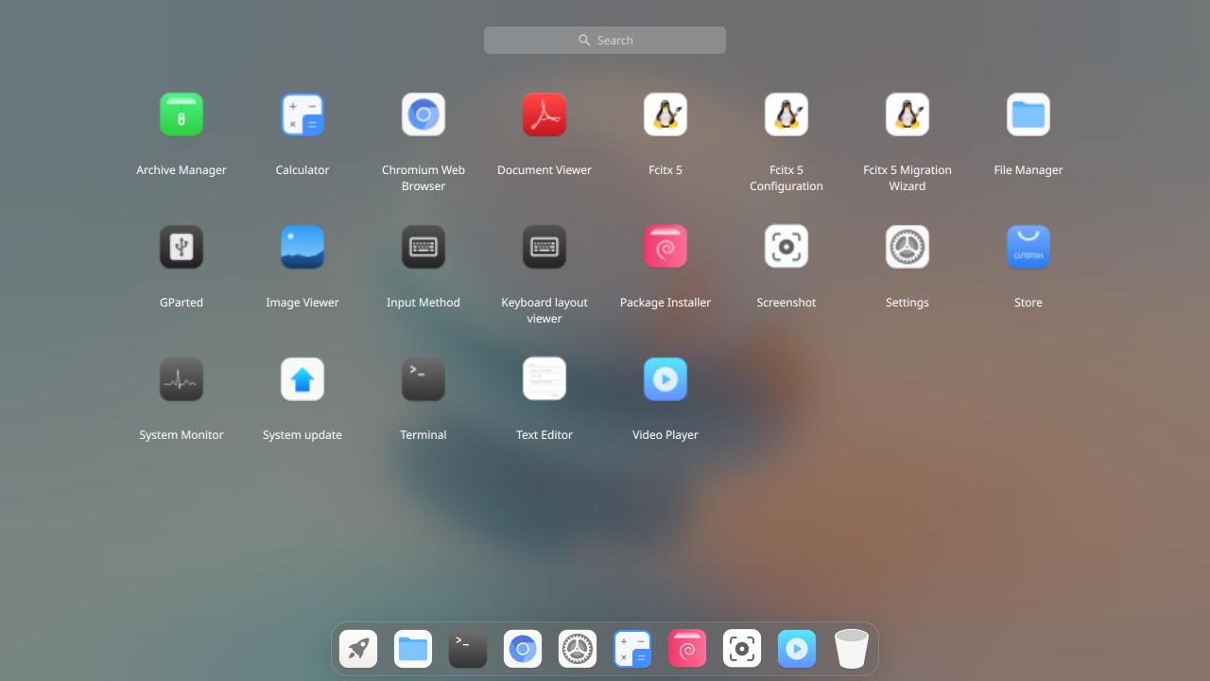
Task: Open calculator icon in the dock
Action: coord(632,649)
